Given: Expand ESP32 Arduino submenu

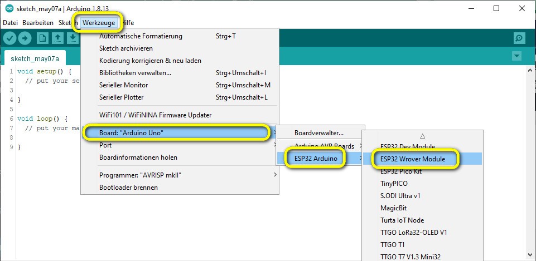Looking at the screenshot, I should (x=321, y=159).
